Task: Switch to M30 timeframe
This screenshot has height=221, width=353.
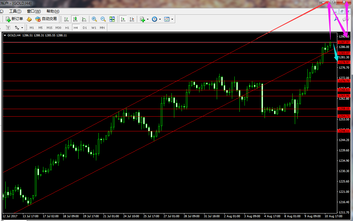Action: [x=58, y=28]
